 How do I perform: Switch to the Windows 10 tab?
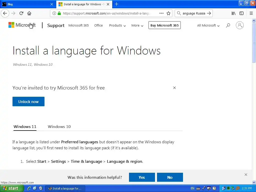click(59, 127)
